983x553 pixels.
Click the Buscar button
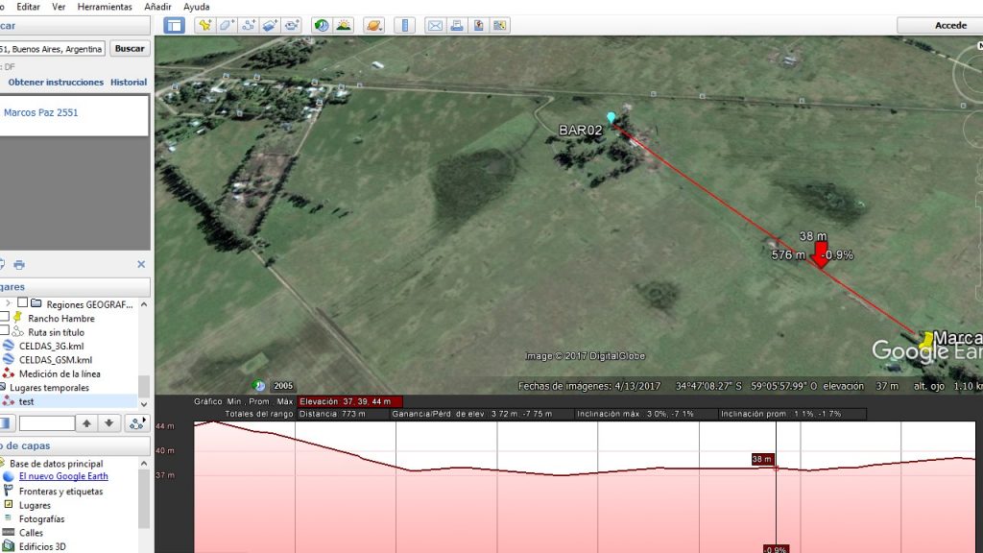[x=130, y=48]
